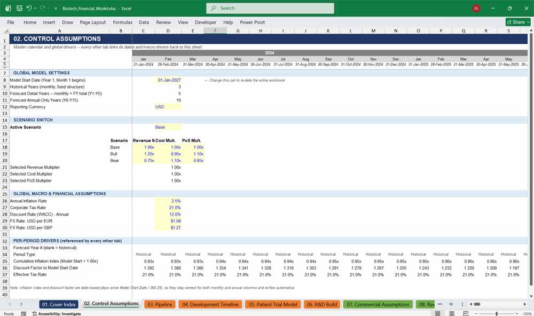This screenshot has height=316, width=534.
Task: Click the Save icon in title bar
Action: (x=19, y=8)
